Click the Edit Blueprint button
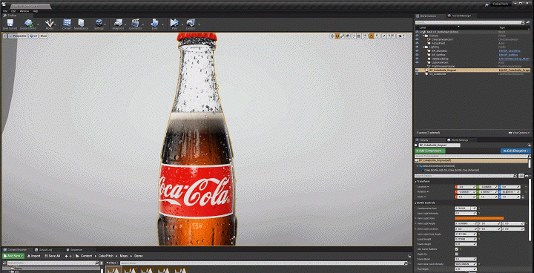 pyautogui.click(x=515, y=151)
